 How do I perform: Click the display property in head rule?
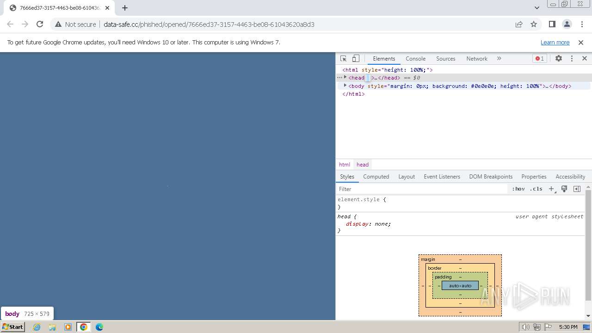coord(357,224)
